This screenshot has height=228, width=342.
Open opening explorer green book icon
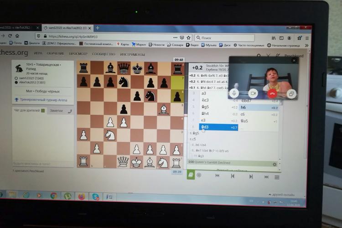click(191, 175)
